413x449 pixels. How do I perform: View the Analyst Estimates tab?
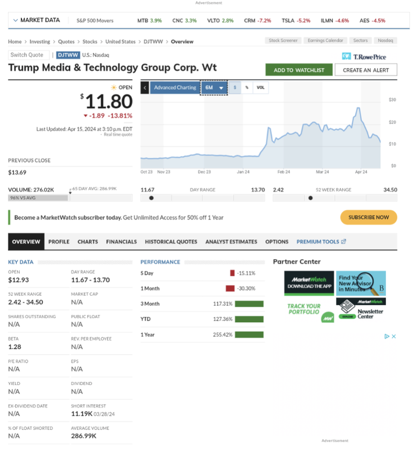(x=231, y=242)
